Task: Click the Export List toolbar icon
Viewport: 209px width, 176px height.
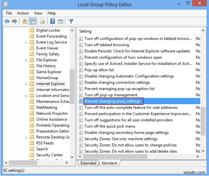Action: coord(43,21)
